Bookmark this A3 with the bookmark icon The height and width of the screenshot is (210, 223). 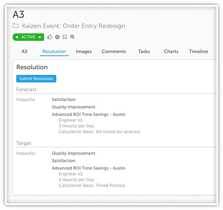pyautogui.click(x=65, y=37)
